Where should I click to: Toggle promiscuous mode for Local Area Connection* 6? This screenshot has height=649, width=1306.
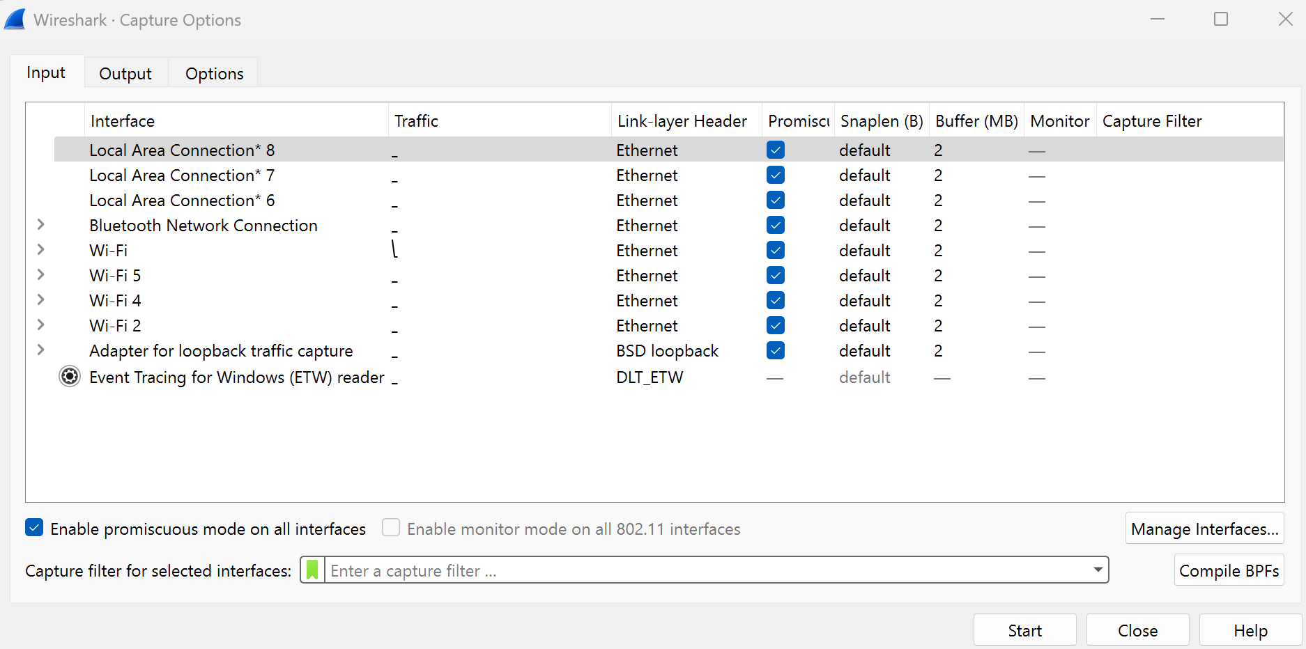point(776,200)
